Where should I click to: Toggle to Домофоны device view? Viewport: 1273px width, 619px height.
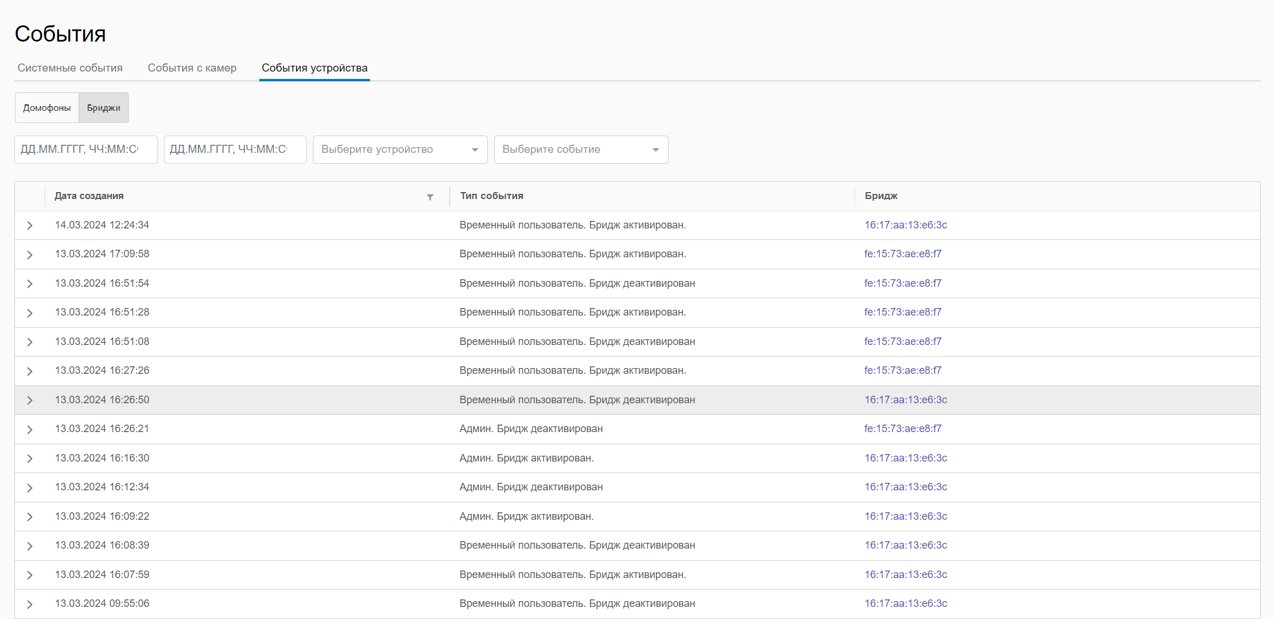pos(47,108)
